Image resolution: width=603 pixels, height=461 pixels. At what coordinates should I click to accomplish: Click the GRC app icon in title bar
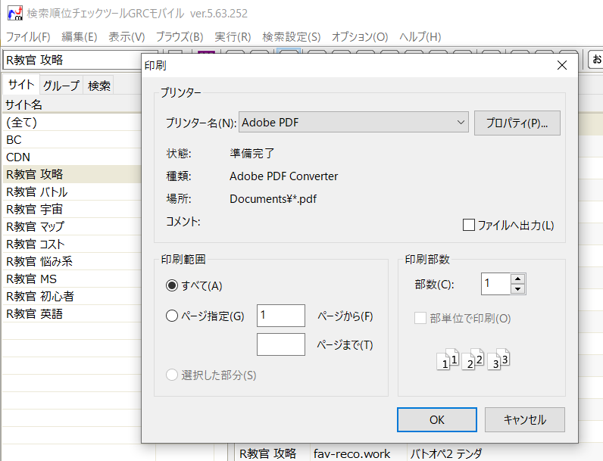pos(14,14)
